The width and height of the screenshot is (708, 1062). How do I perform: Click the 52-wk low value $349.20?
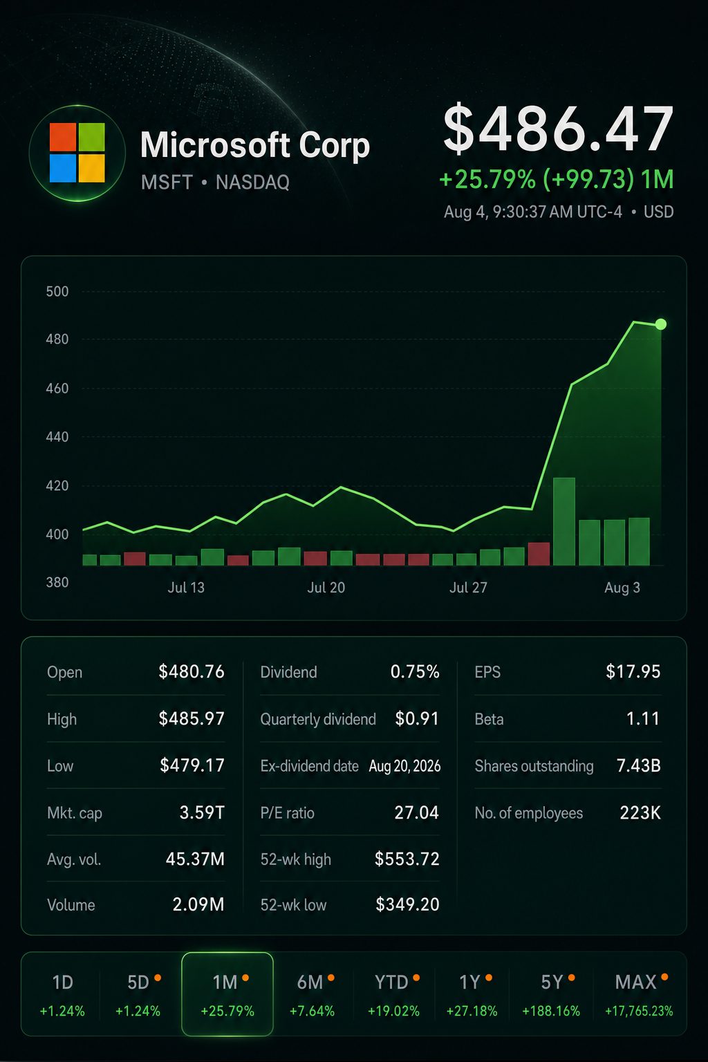407,905
